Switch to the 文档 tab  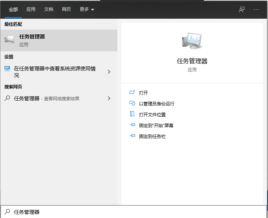[x=49, y=9]
